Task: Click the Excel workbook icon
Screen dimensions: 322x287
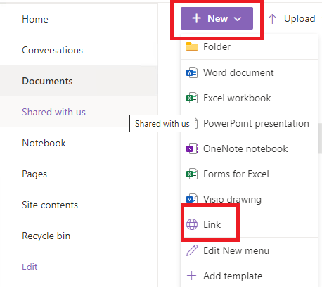Action: [192, 98]
